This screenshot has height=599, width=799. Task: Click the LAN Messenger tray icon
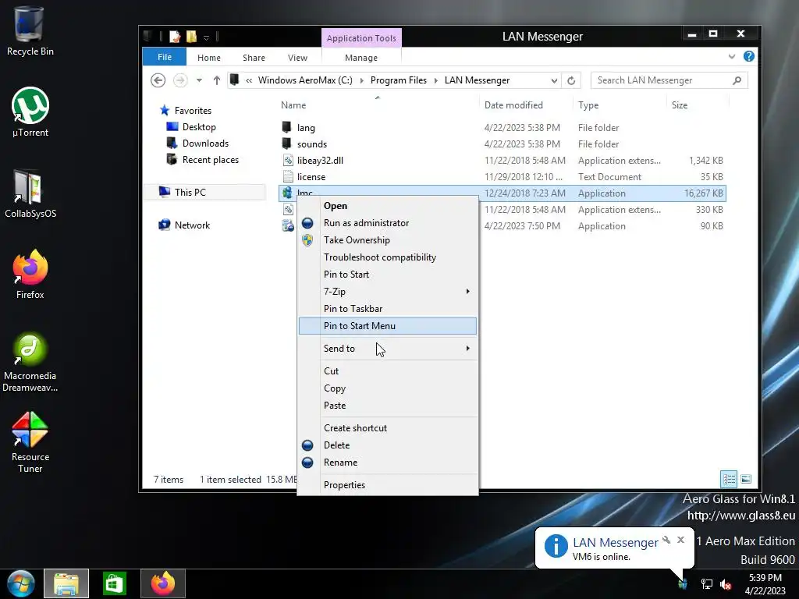(x=683, y=583)
